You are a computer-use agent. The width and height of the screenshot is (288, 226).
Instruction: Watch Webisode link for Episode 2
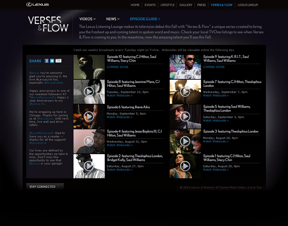120,170
